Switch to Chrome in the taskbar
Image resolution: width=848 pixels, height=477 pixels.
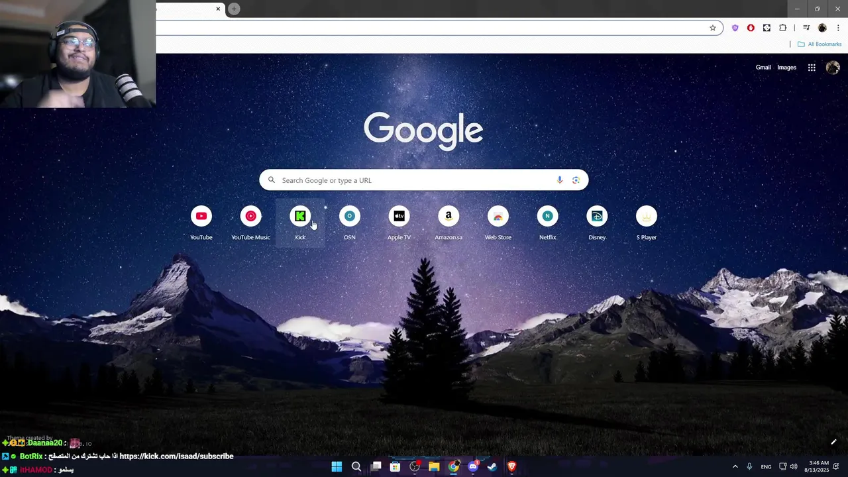(x=454, y=466)
